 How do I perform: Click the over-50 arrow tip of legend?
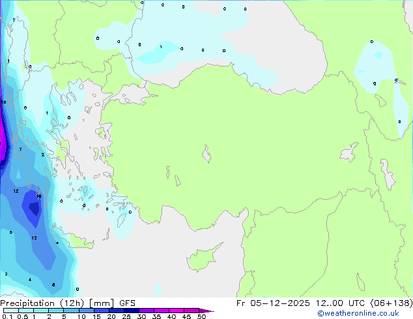point(206,311)
